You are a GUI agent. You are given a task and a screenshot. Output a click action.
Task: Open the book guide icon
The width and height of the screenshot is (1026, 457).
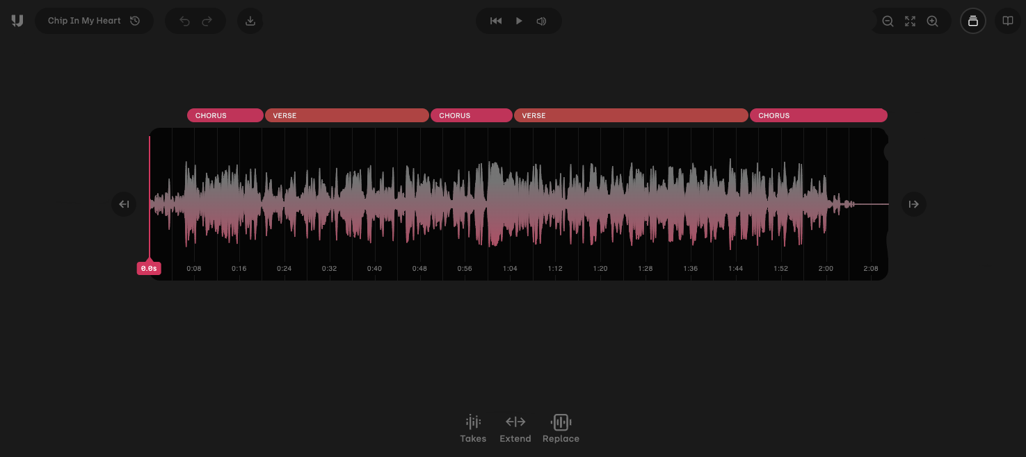coord(1007,21)
